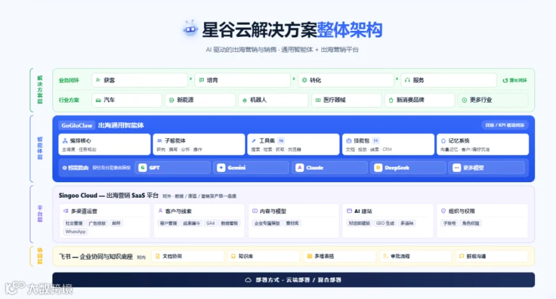Click the 技能包 count badge 11
Image resolution: width=556 pixels, height=299 pixels.
click(376, 141)
